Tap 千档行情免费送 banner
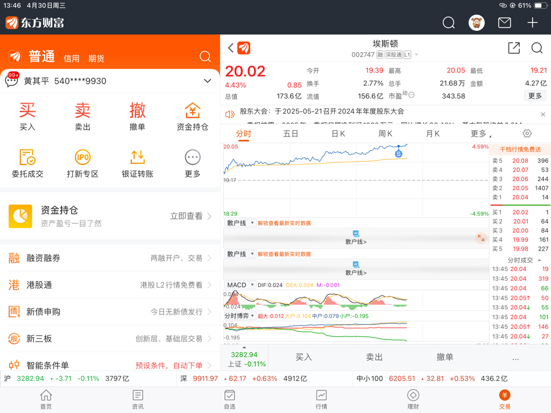 click(520, 149)
